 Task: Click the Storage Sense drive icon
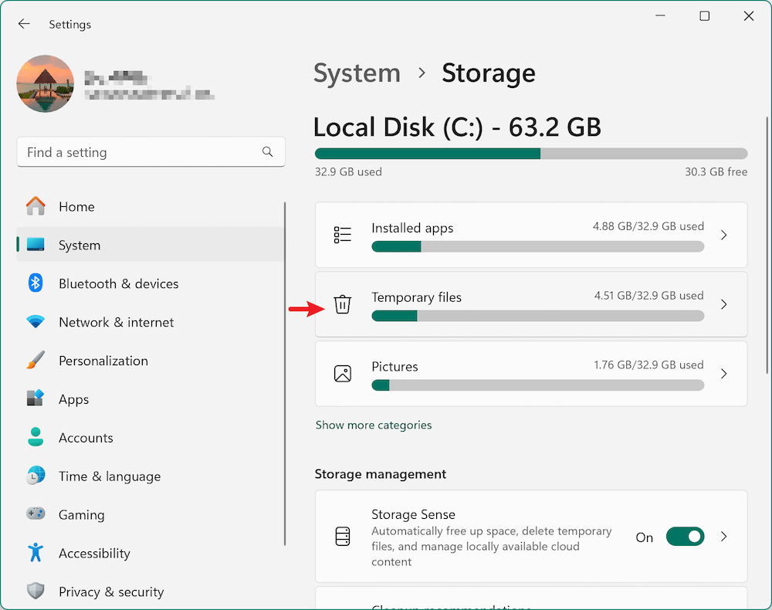pos(343,537)
